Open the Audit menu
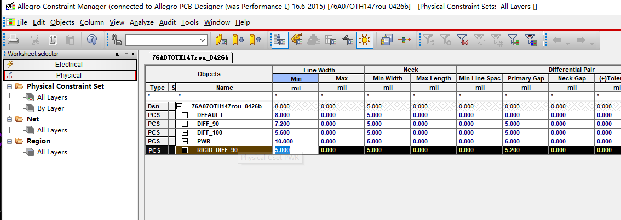Screen dimensions: 621x220 click(x=168, y=22)
